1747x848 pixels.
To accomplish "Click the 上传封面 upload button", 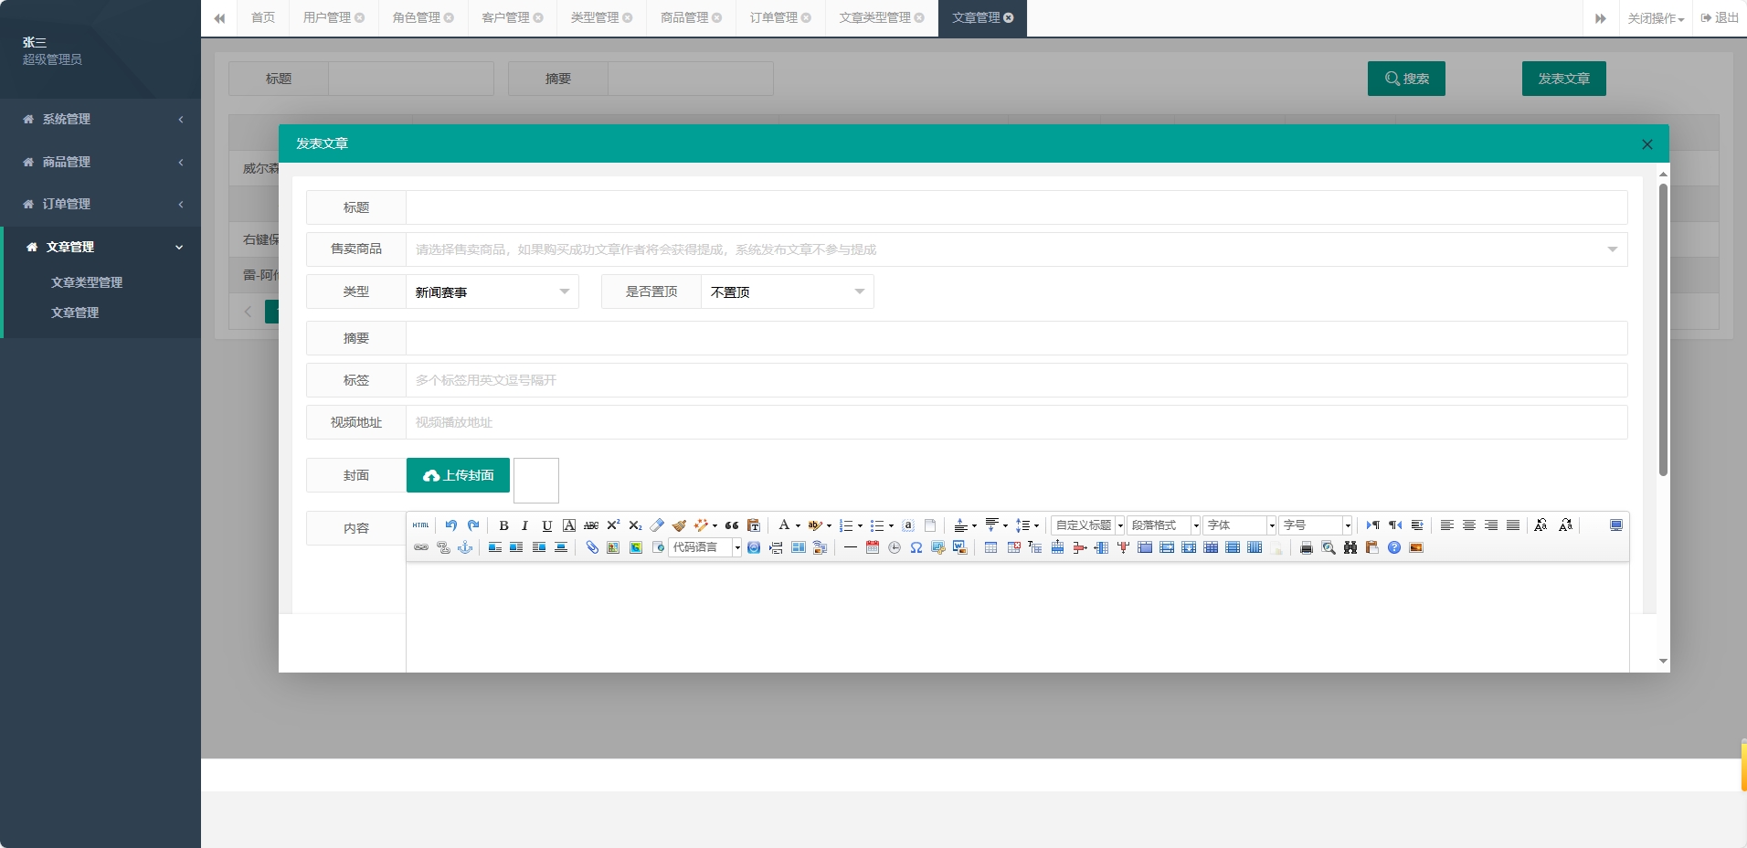I will click(458, 475).
